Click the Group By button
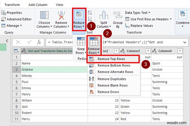 [x=118, y=20]
